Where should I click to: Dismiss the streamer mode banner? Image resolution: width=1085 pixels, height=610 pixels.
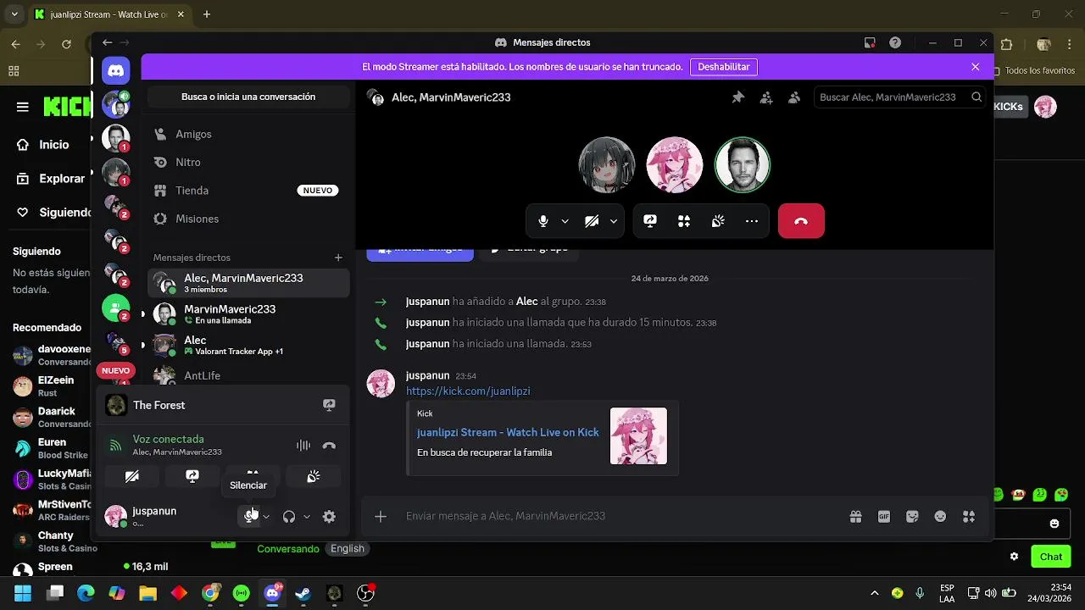[x=976, y=67]
